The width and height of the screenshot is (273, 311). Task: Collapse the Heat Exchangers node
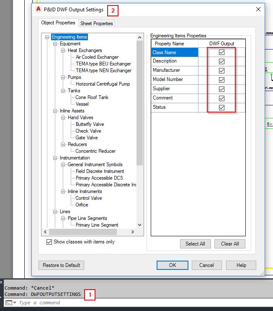tap(63, 51)
